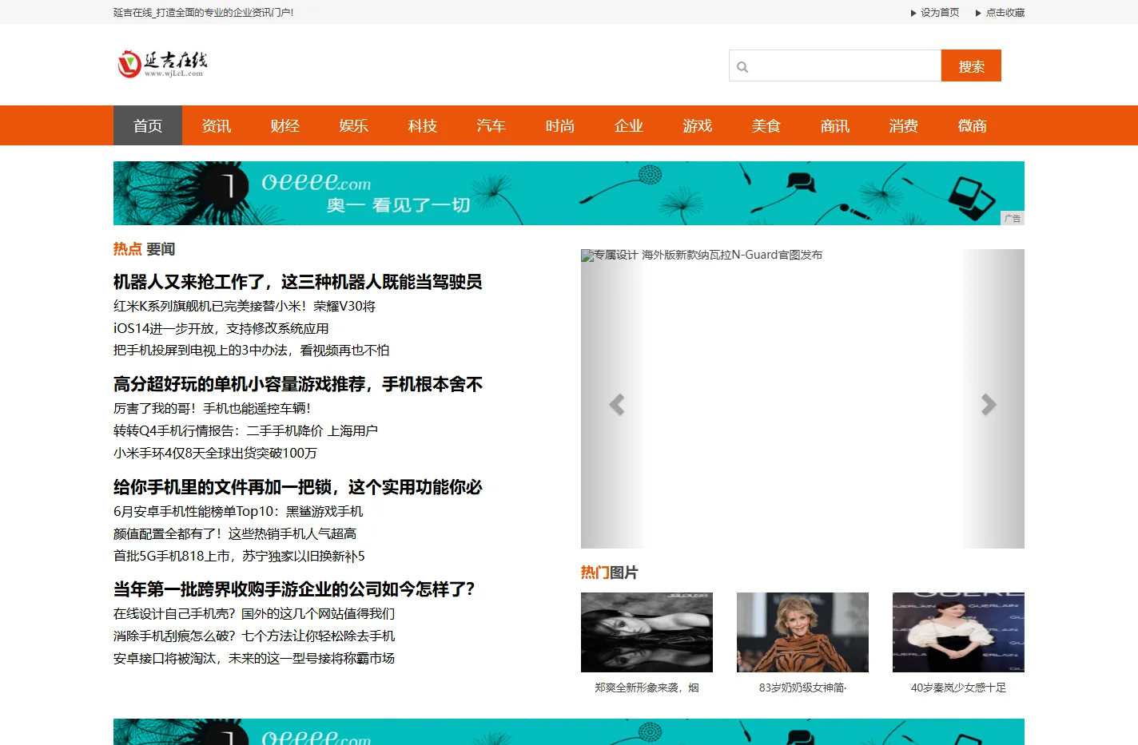This screenshot has height=745, width=1138.
Task: Open the 汽车 navigation tab
Action: pyautogui.click(x=491, y=125)
